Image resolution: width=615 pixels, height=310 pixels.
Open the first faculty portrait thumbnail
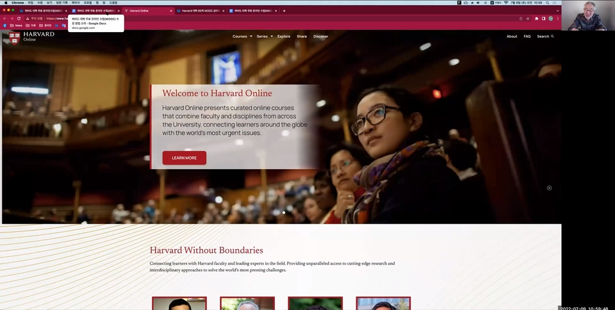pyautogui.click(x=179, y=304)
